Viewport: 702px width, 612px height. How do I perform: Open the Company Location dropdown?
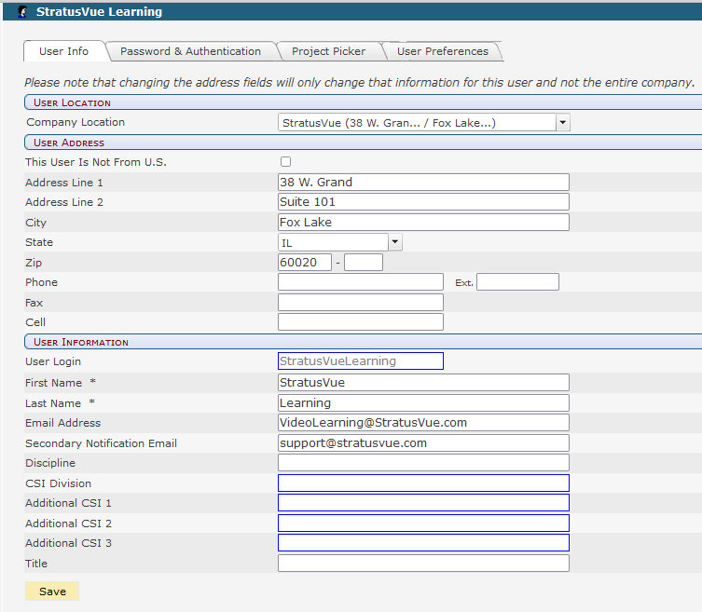pyautogui.click(x=423, y=122)
